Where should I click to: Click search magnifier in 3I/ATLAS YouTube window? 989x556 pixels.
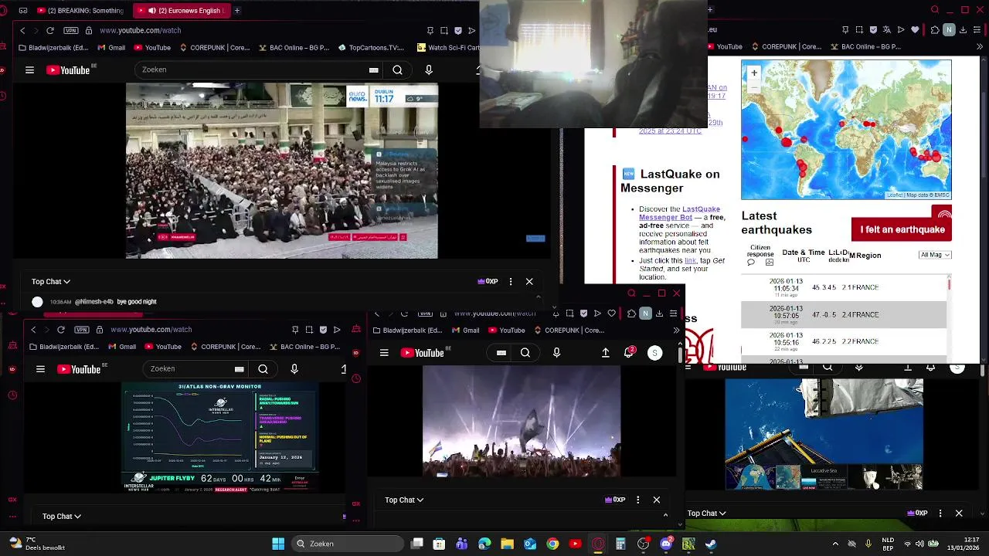(263, 369)
